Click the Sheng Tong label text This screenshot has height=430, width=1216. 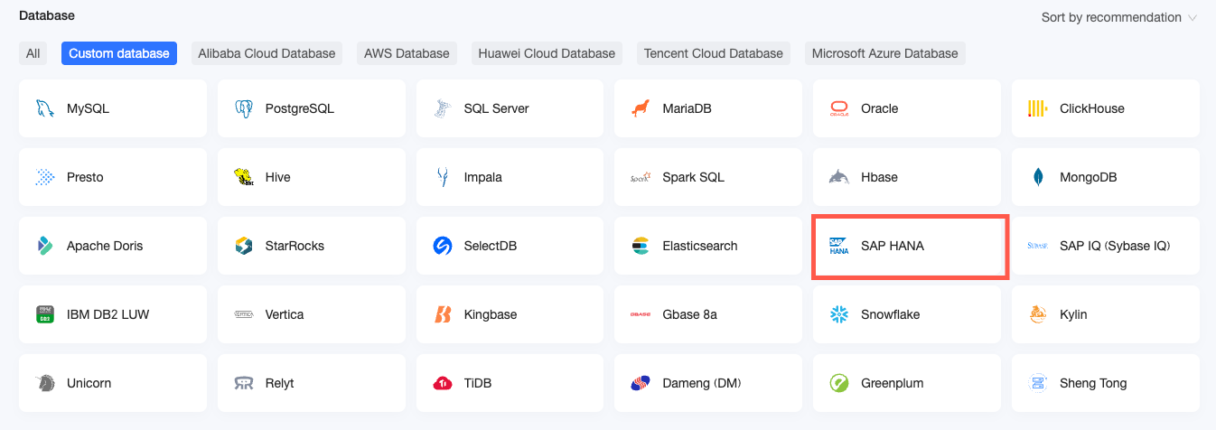tap(1093, 383)
